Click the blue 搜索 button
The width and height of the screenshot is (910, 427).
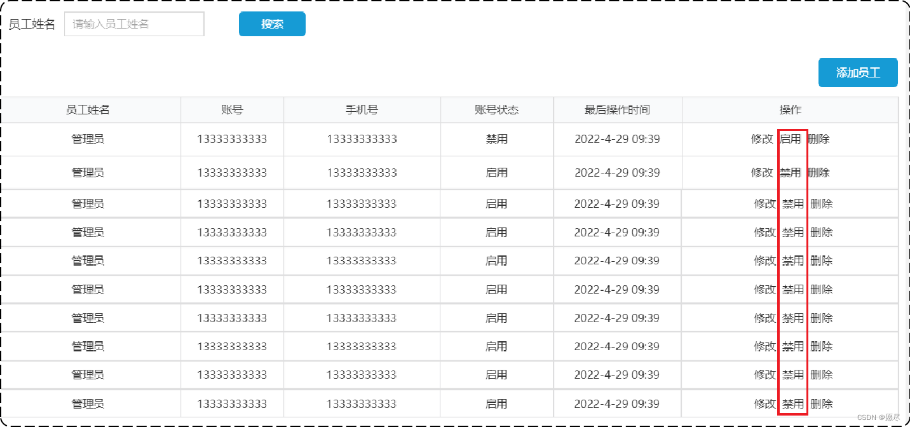[272, 24]
